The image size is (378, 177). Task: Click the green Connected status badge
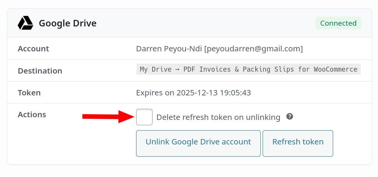click(x=338, y=23)
